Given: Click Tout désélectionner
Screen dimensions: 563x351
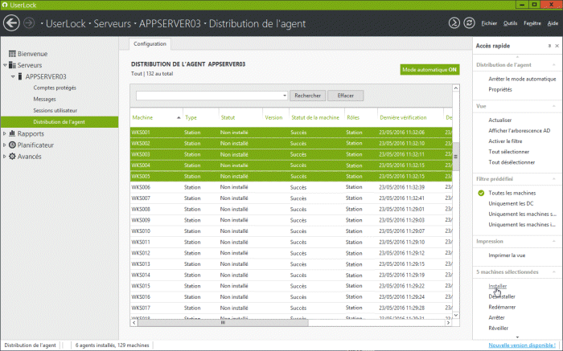Looking at the screenshot, I should tap(512, 162).
